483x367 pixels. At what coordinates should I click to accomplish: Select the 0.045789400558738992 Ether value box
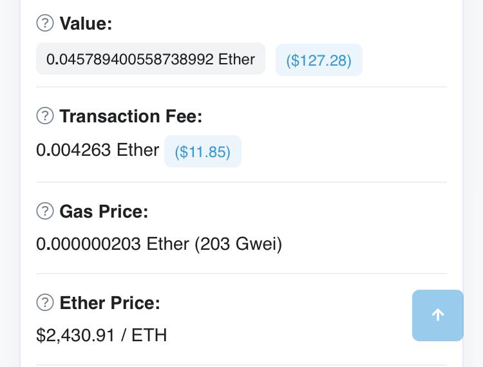(150, 59)
